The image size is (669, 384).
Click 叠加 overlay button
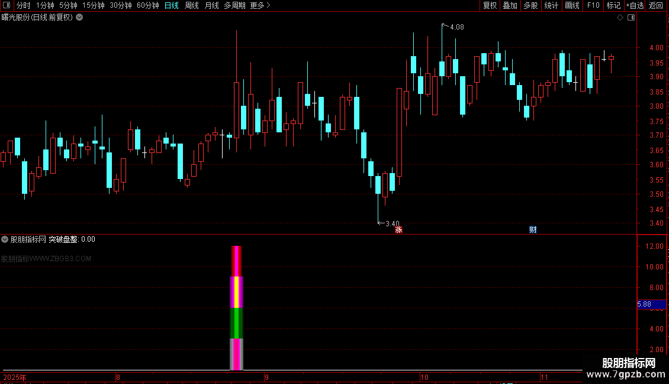click(510, 5)
